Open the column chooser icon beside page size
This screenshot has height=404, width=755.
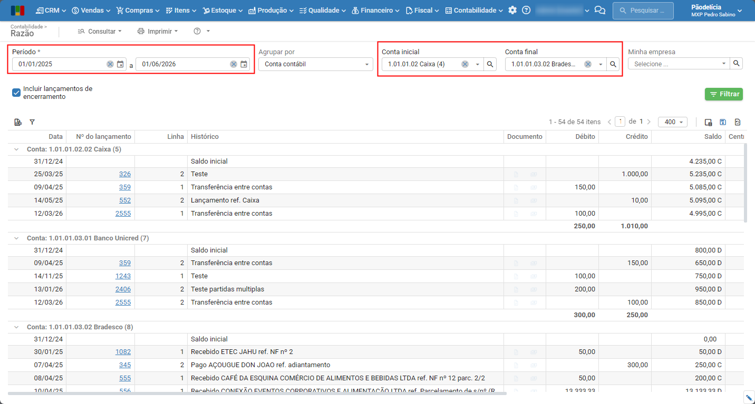(708, 122)
